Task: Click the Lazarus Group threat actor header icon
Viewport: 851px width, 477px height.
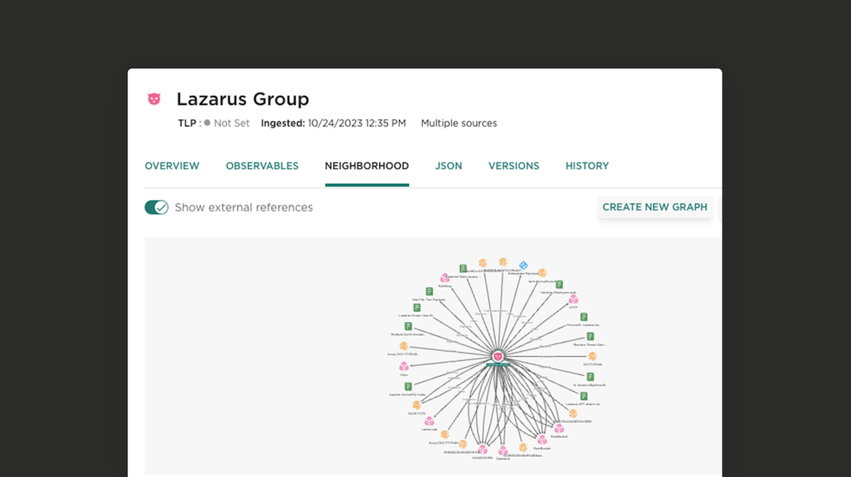Action: point(154,99)
